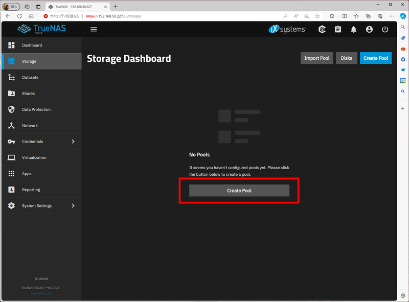Expand the System Settings submenu
409x302 pixels.
(x=73, y=206)
